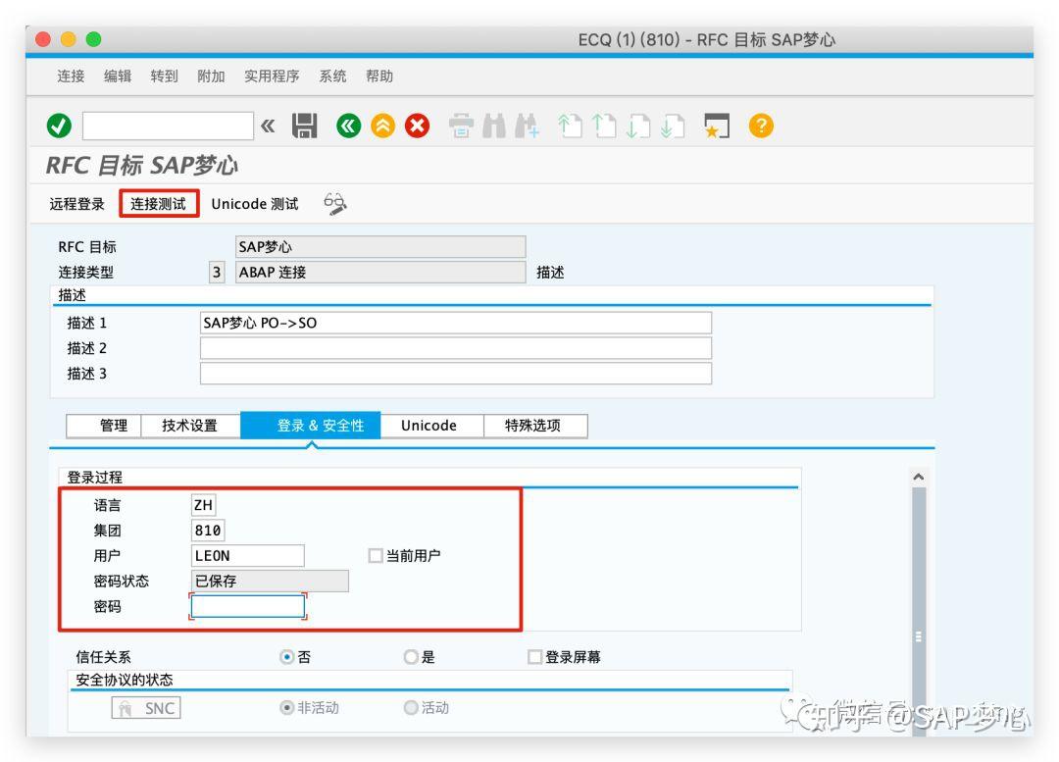Viewport: 1059px width, 762px height.
Task: Click the First Page icon
Action: coord(570,126)
